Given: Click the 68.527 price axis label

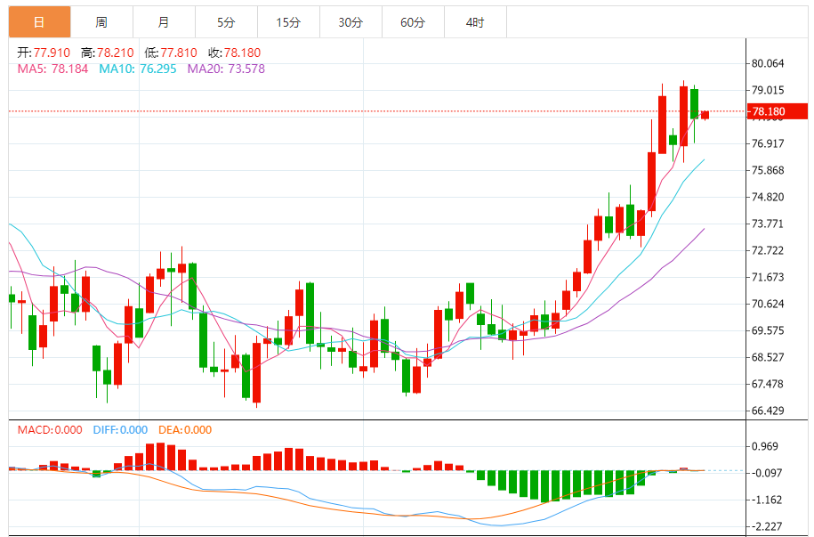Looking at the screenshot, I should coord(768,358).
